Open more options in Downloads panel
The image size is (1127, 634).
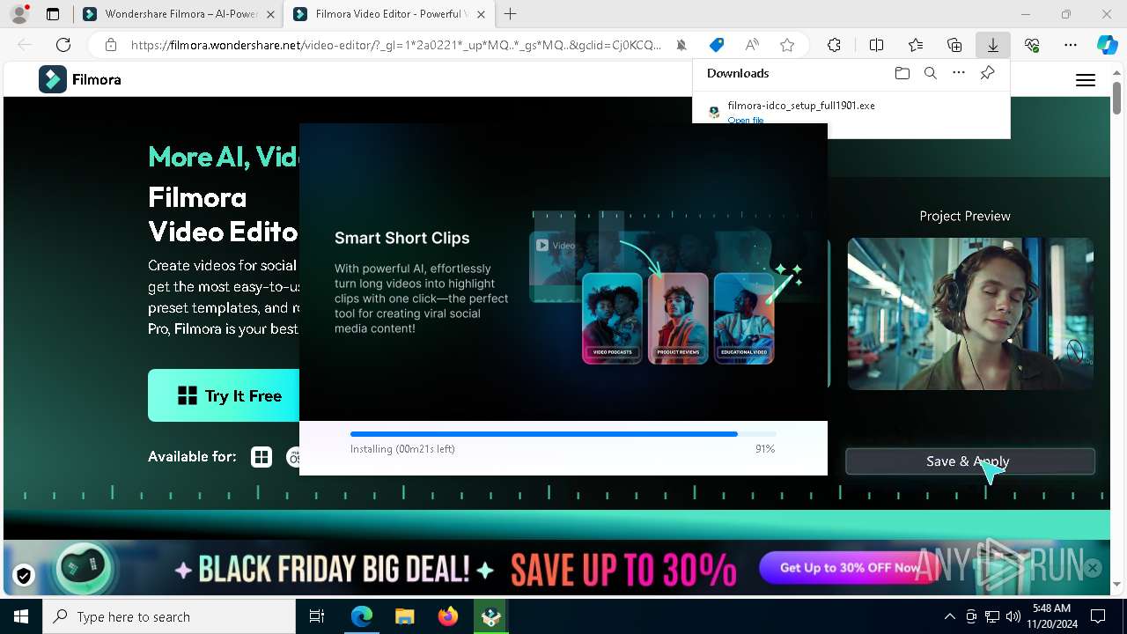pos(959,74)
